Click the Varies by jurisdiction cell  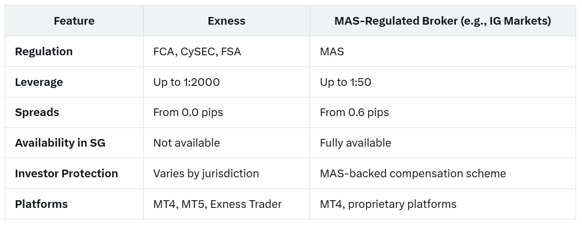[206, 173]
